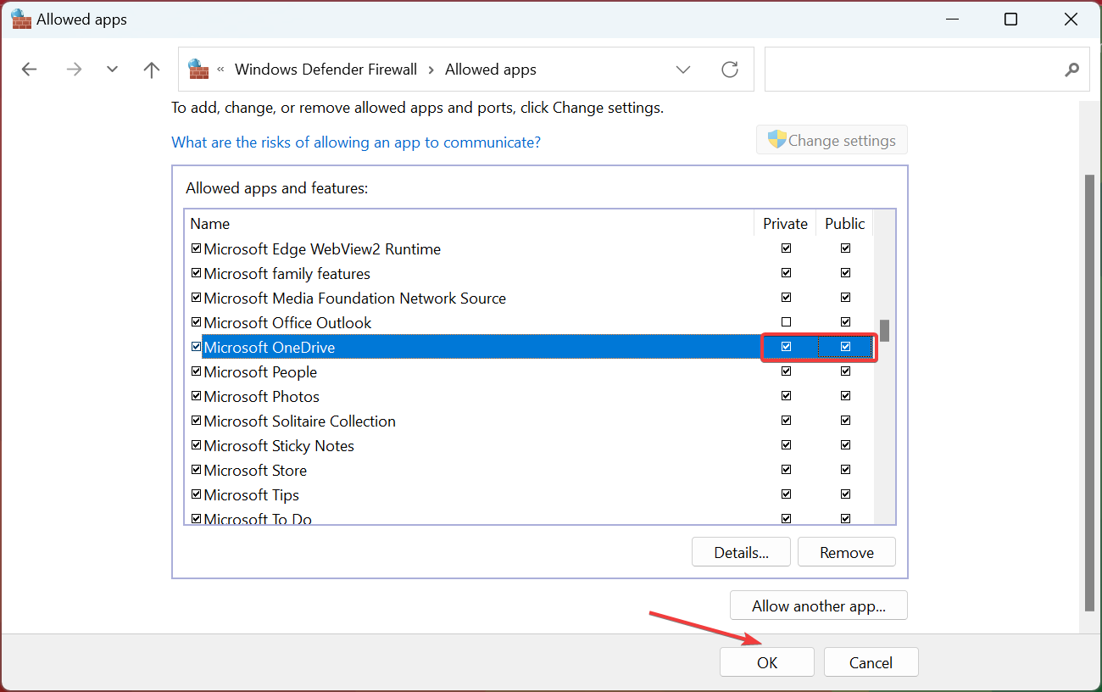Screen dimensions: 1102x692
Task: Click the Change settings button
Action: 832,140
